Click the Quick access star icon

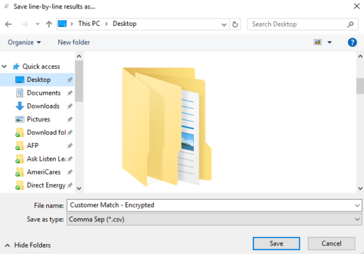click(x=16, y=67)
